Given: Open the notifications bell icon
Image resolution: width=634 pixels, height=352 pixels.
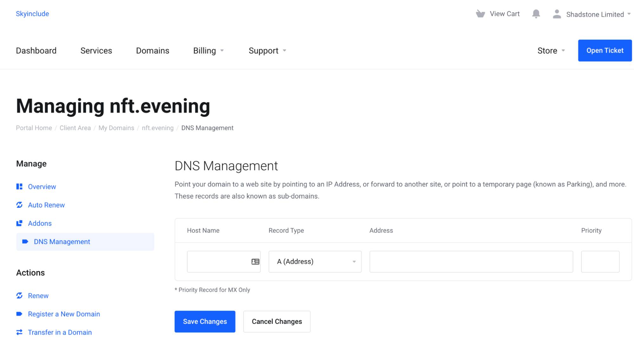Looking at the screenshot, I should [x=536, y=14].
